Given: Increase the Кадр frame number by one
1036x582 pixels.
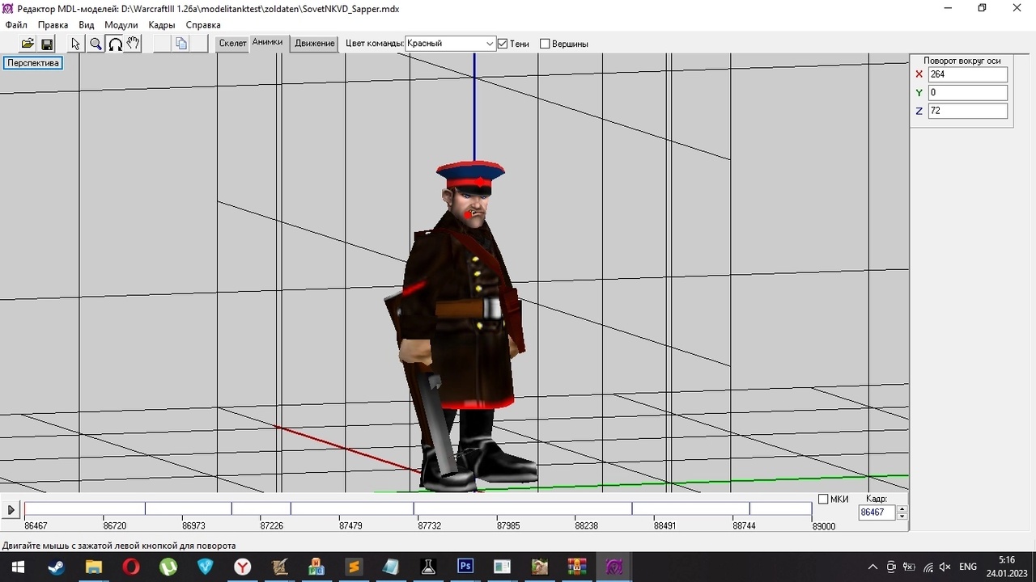Looking at the screenshot, I should tap(902, 508).
